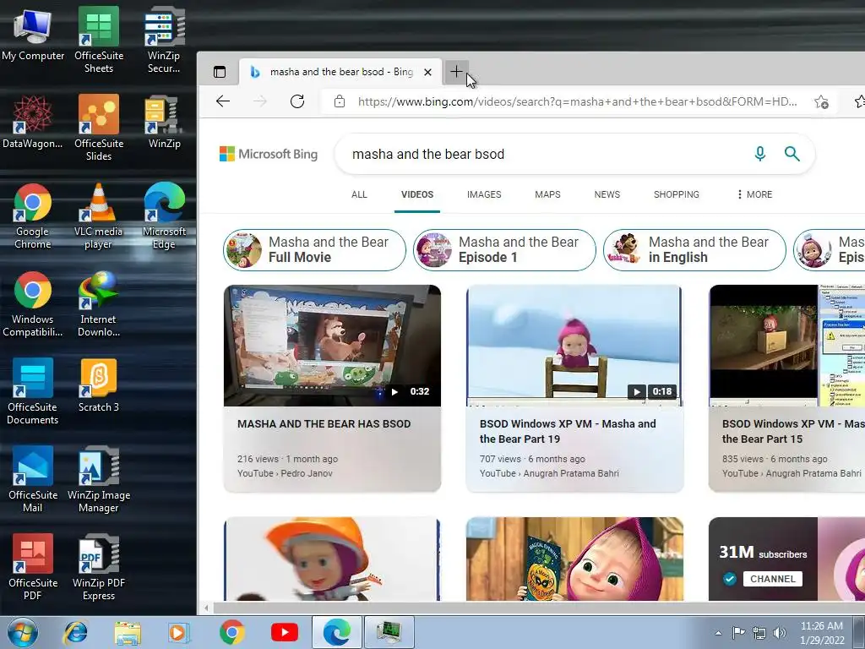Launch VLC media player shortcut
Screen dimensions: 865x649
point(98,215)
